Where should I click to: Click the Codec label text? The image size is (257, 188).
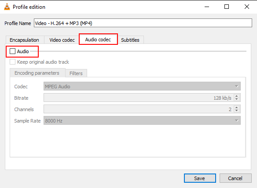tap(21, 87)
